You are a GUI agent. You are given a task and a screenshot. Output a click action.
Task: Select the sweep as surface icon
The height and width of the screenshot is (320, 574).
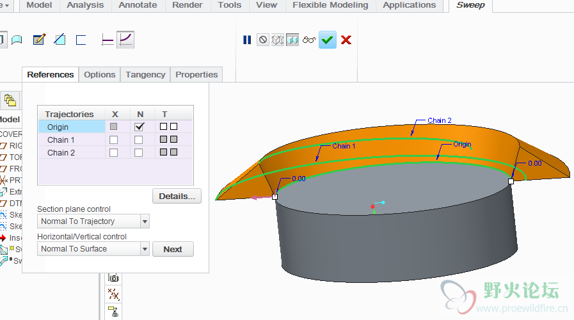pyautogui.click(x=17, y=40)
